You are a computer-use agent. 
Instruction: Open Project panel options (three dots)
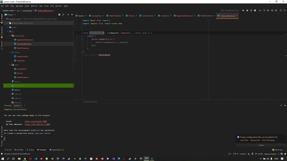tap(68, 15)
